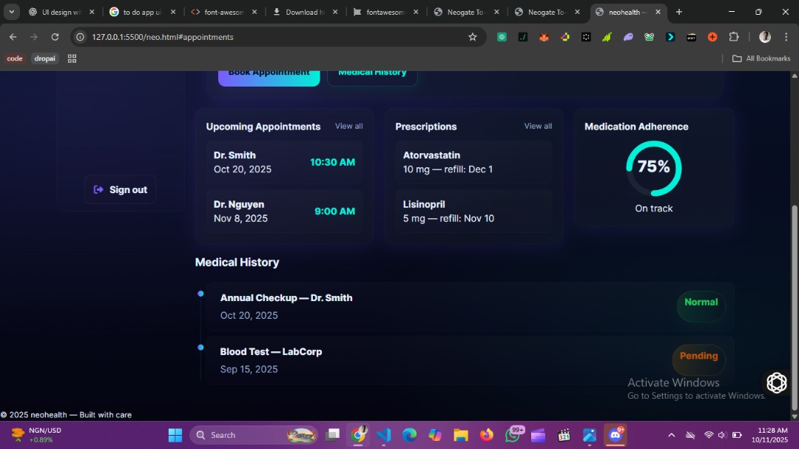799x449 pixels.
Task: Open Firefox from the taskbar
Action: (x=487, y=435)
